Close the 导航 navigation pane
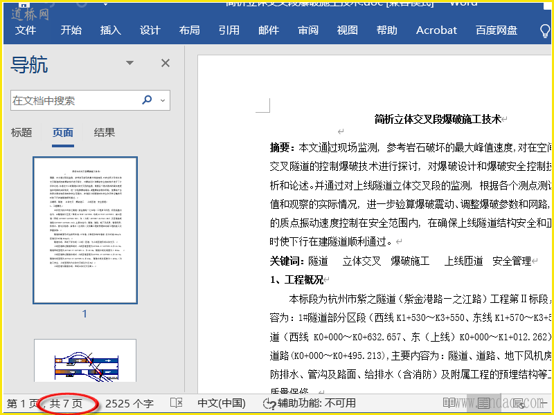The height and width of the screenshot is (415, 554). point(166,63)
